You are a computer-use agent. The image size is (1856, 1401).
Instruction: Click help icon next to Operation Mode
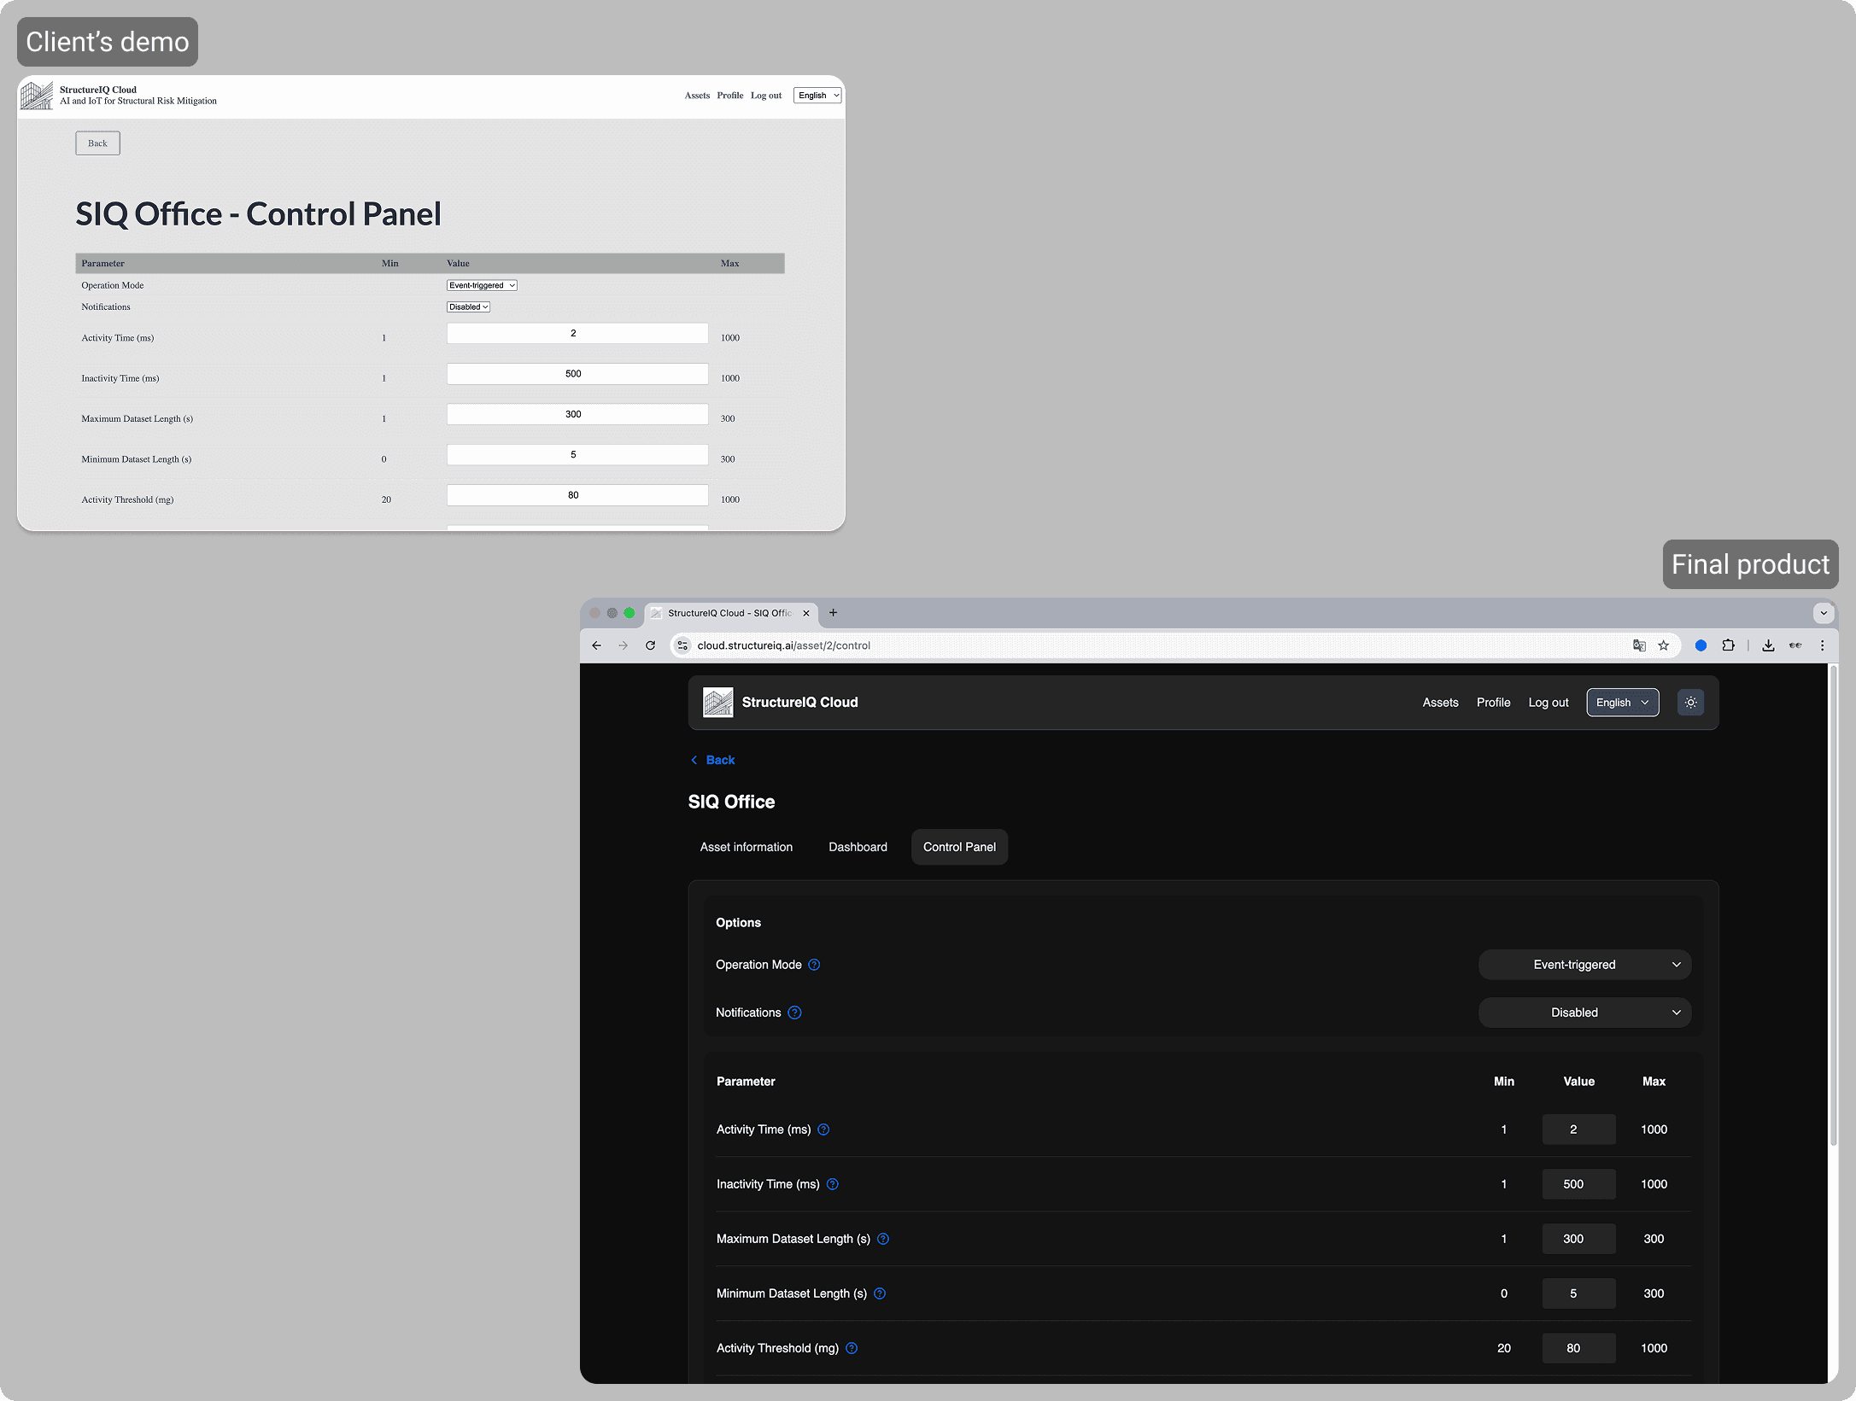pos(814,965)
